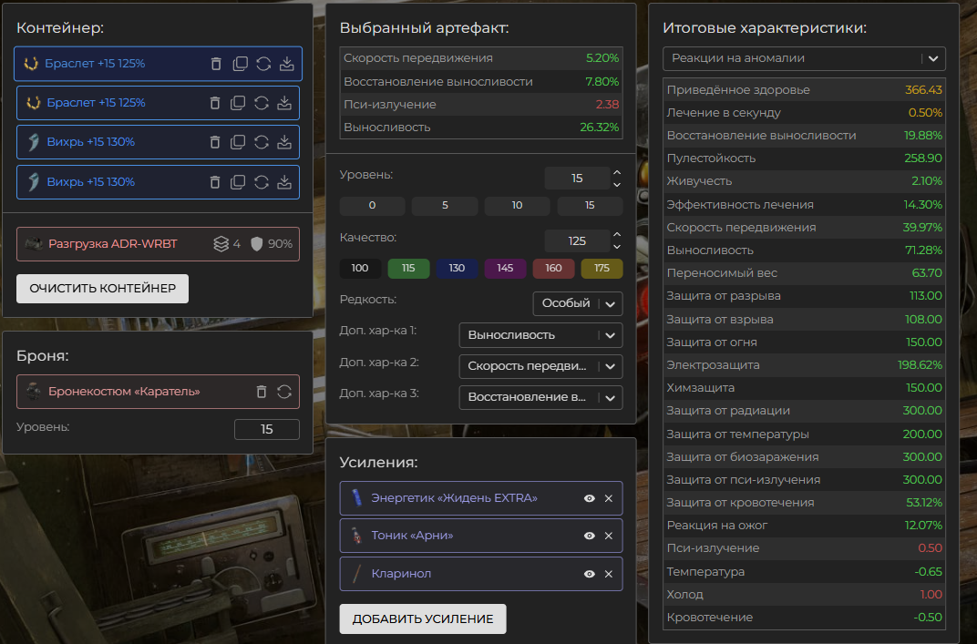Viewport: 977px width, 644px height.
Task: Open the Редкость dropdown
Action: tap(577, 303)
